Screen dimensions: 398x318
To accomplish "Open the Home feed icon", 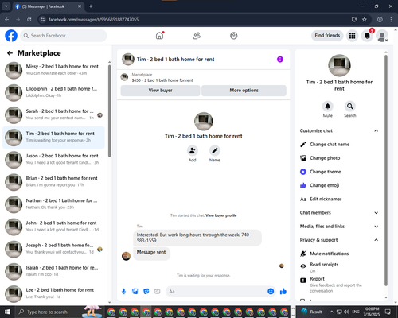I will pyautogui.click(x=159, y=36).
